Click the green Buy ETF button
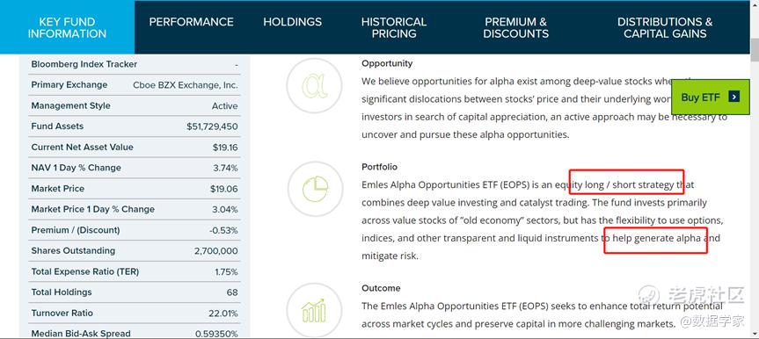This screenshot has height=339, width=759. pyautogui.click(x=710, y=97)
